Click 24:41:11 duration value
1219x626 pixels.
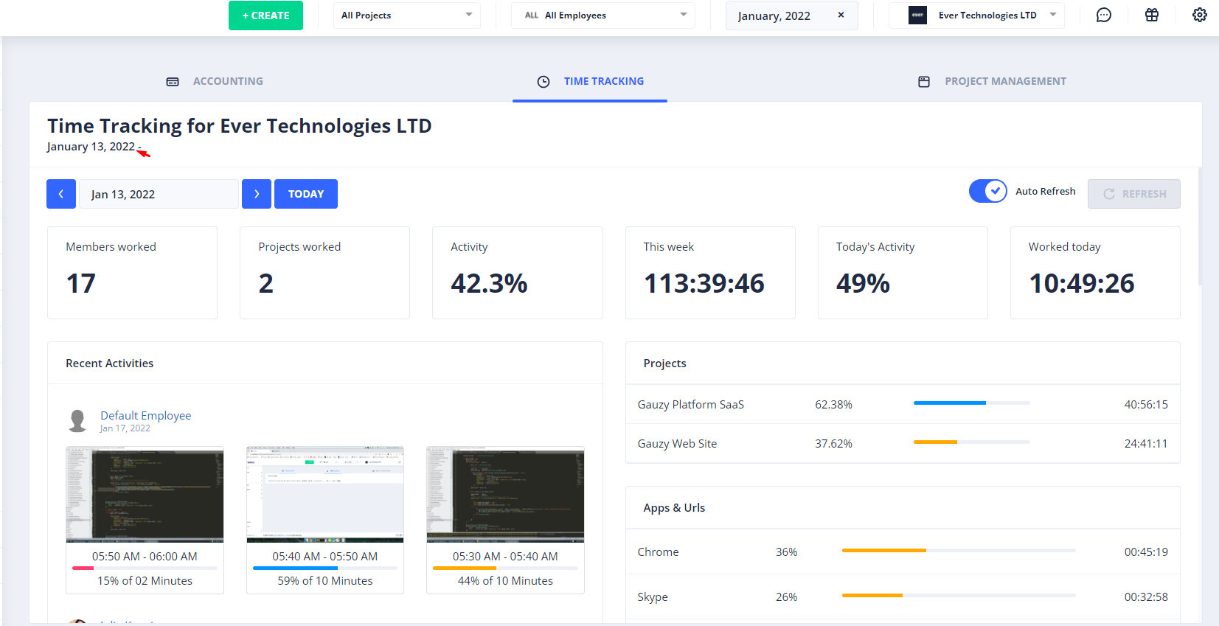pyautogui.click(x=1146, y=443)
